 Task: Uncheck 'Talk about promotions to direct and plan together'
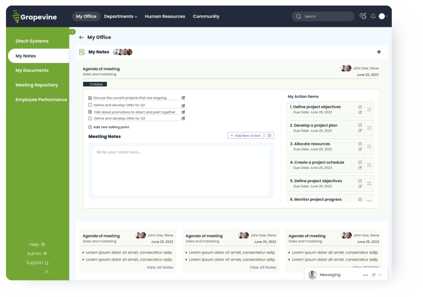tap(90, 112)
